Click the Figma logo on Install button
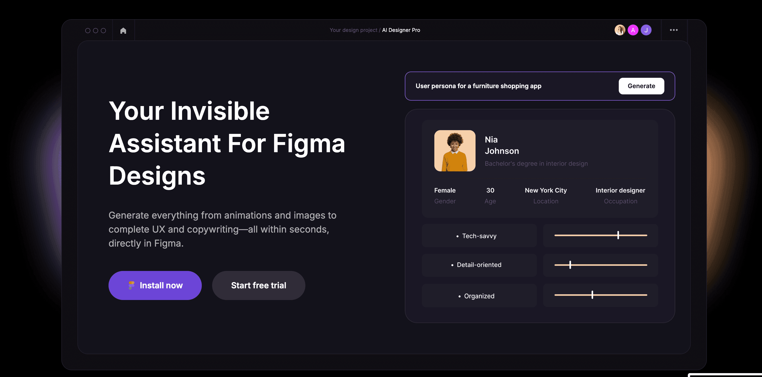 [x=131, y=285]
